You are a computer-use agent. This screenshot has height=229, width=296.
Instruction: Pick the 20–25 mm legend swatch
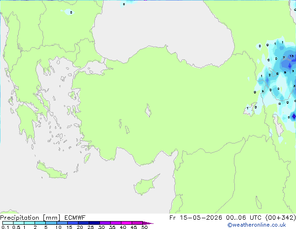click(83, 223)
